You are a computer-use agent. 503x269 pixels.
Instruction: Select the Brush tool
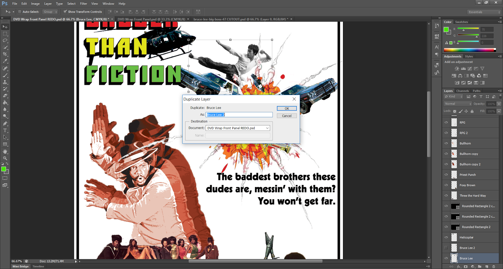(5, 75)
